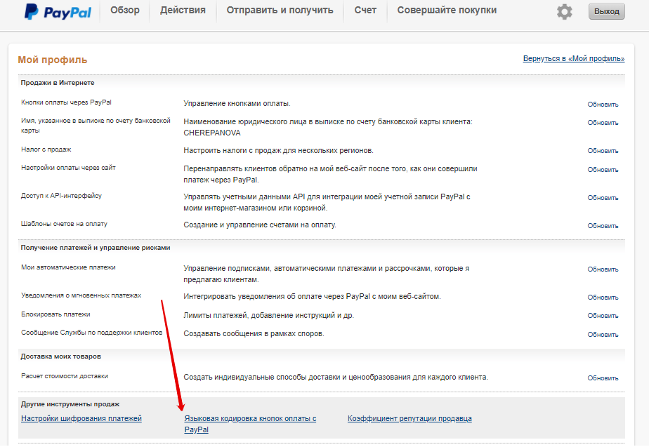
Task: Click Обновить for Мои автоматические платежи
Action: pyautogui.click(x=603, y=269)
